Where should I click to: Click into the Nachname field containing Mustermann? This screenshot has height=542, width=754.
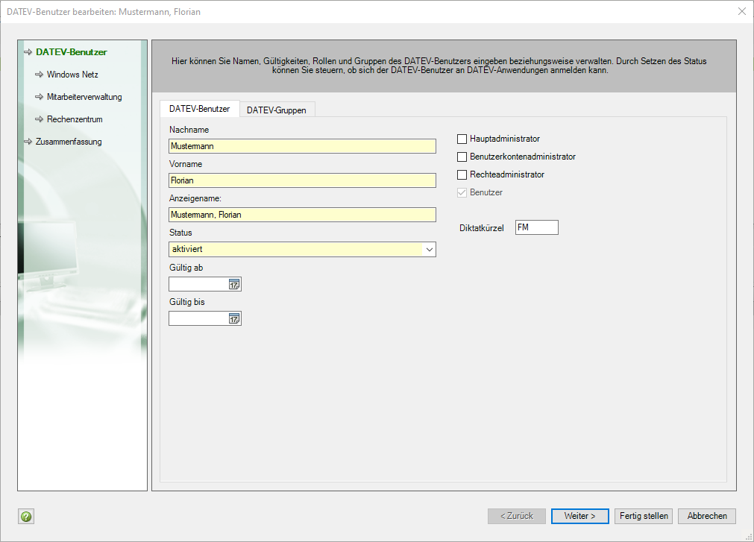tap(303, 146)
